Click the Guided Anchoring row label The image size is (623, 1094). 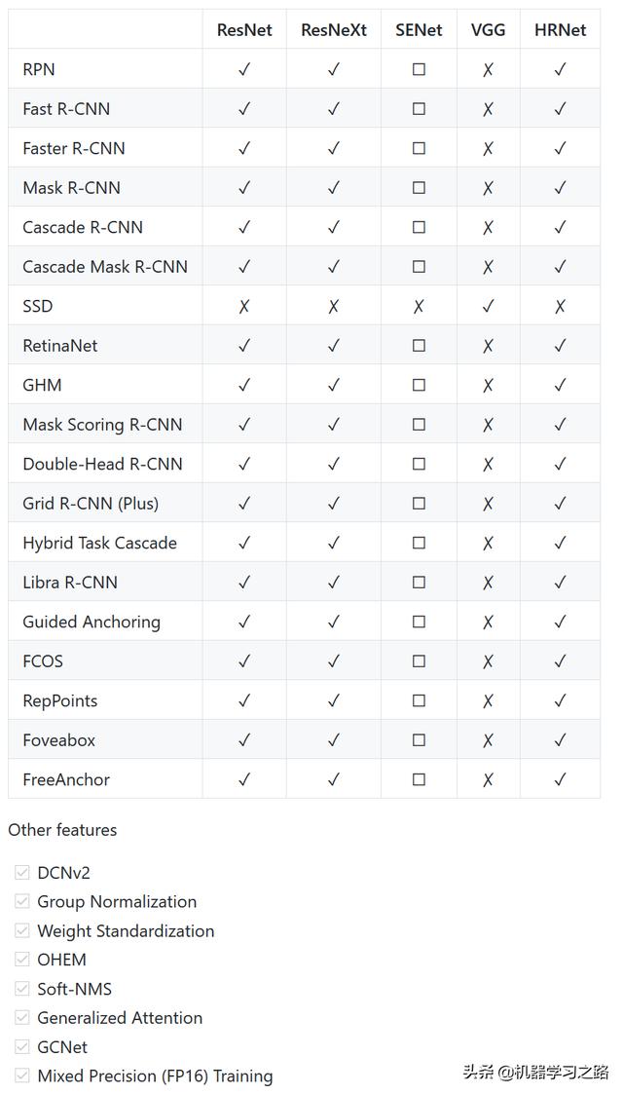coord(92,622)
